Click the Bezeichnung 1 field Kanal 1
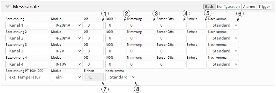Screen dimensions: 276x93 coord(27,25)
